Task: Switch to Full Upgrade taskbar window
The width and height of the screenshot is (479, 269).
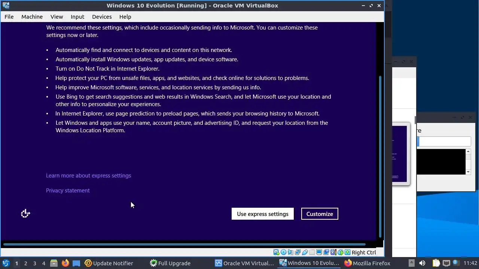Action: coord(170,263)
